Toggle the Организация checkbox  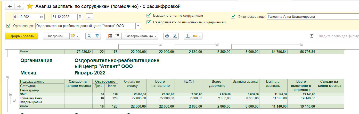(9, 25)
